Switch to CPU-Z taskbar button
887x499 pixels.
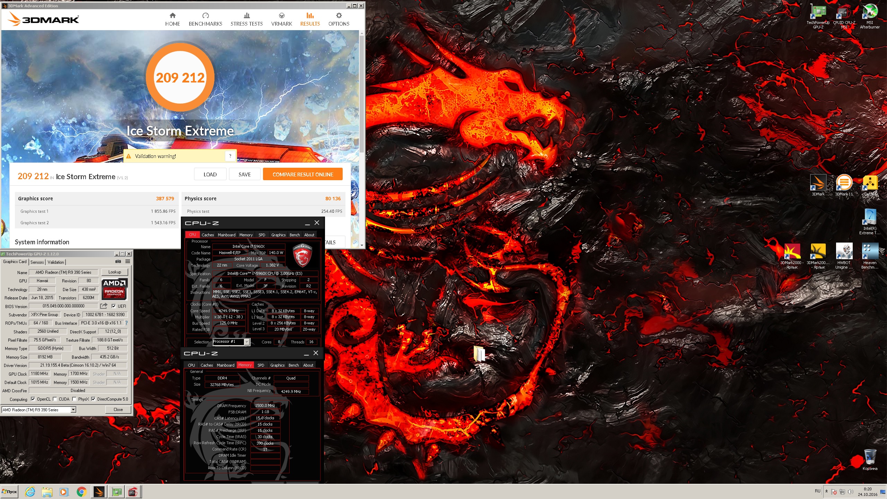(133, 492)
